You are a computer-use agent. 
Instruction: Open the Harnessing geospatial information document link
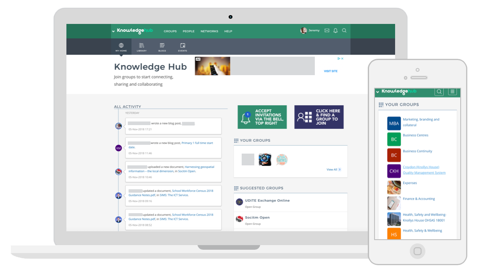[x=171, y=169]
